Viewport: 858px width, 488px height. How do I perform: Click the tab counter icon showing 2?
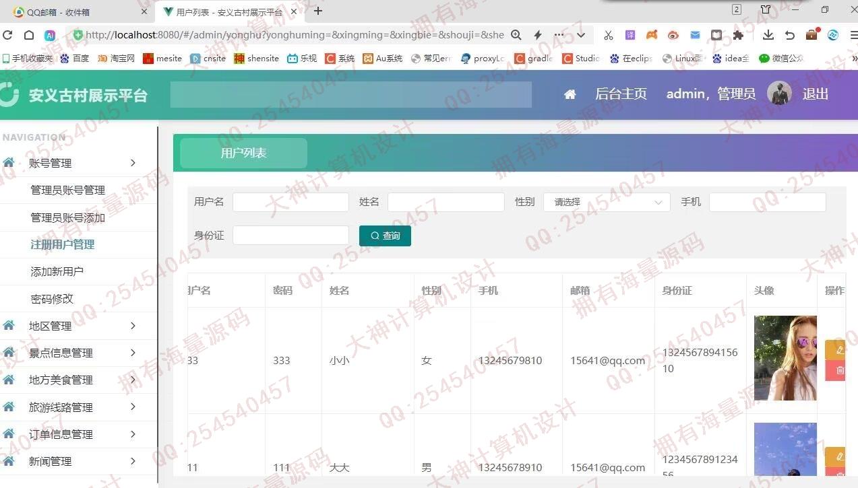click(737, 9)
